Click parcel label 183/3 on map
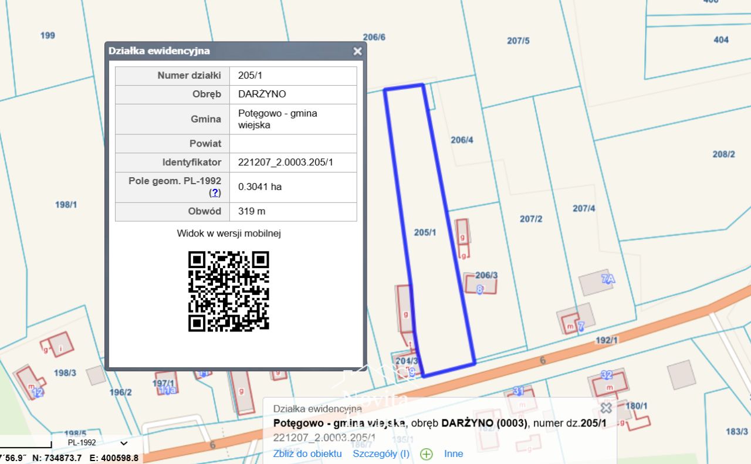 pyautogui.click(x=736, y=431)
